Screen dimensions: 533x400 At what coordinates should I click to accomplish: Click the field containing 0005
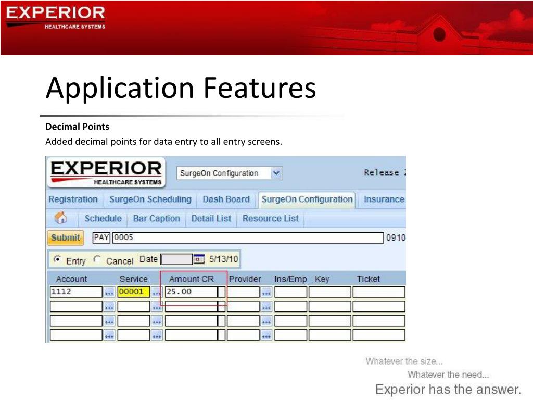[x=248, y=238]
